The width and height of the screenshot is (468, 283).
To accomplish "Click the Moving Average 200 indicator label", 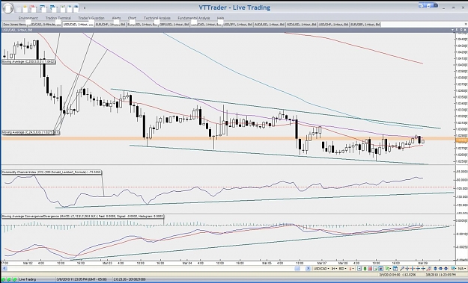I will (28, 61).
